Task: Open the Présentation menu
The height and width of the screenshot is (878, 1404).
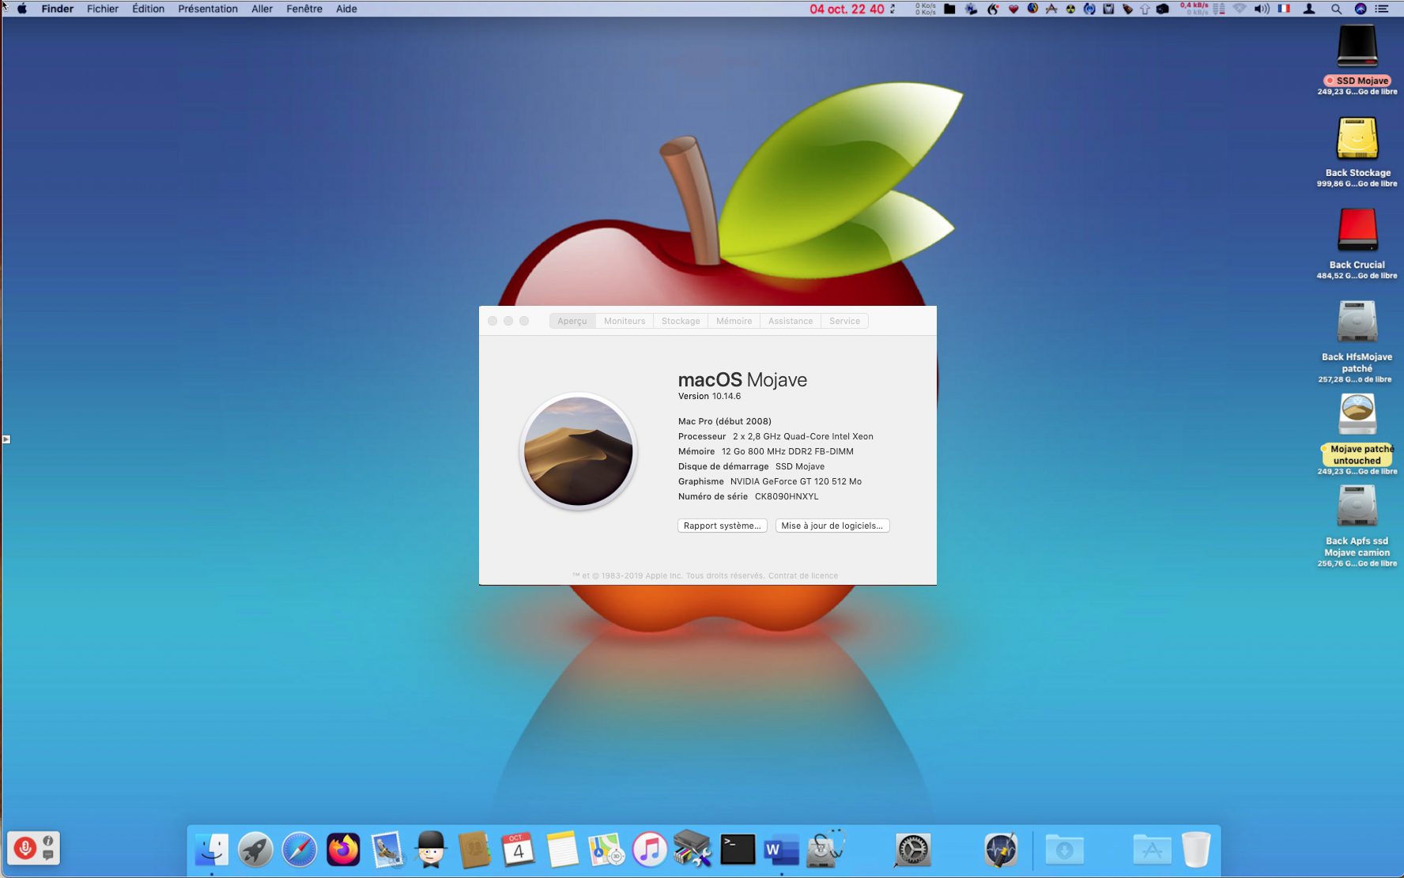Action: 208,9
